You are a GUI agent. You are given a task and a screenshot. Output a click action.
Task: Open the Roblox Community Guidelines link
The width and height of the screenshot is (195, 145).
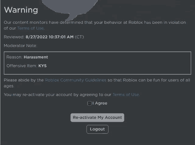tap(75, 80)
